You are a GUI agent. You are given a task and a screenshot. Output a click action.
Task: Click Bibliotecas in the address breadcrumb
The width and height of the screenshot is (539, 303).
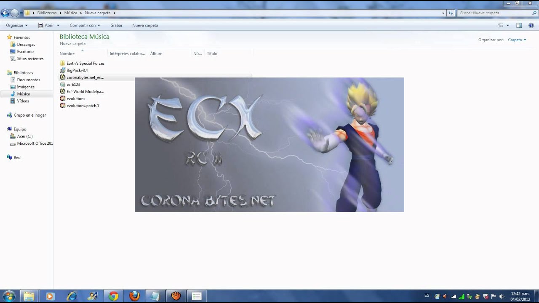pyautogui.click(x=47, y=13)
